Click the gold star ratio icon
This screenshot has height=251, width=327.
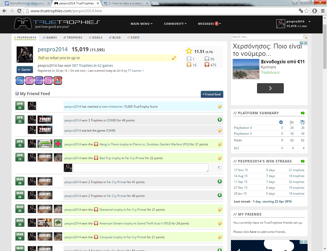(x=189, y=51)
